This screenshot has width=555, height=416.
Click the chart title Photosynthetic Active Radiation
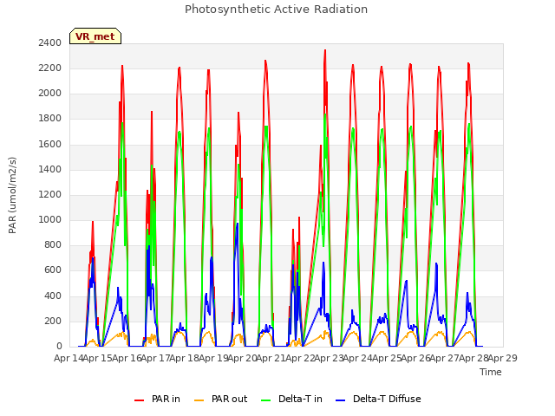pyautogui.click(x=276, y=10)
